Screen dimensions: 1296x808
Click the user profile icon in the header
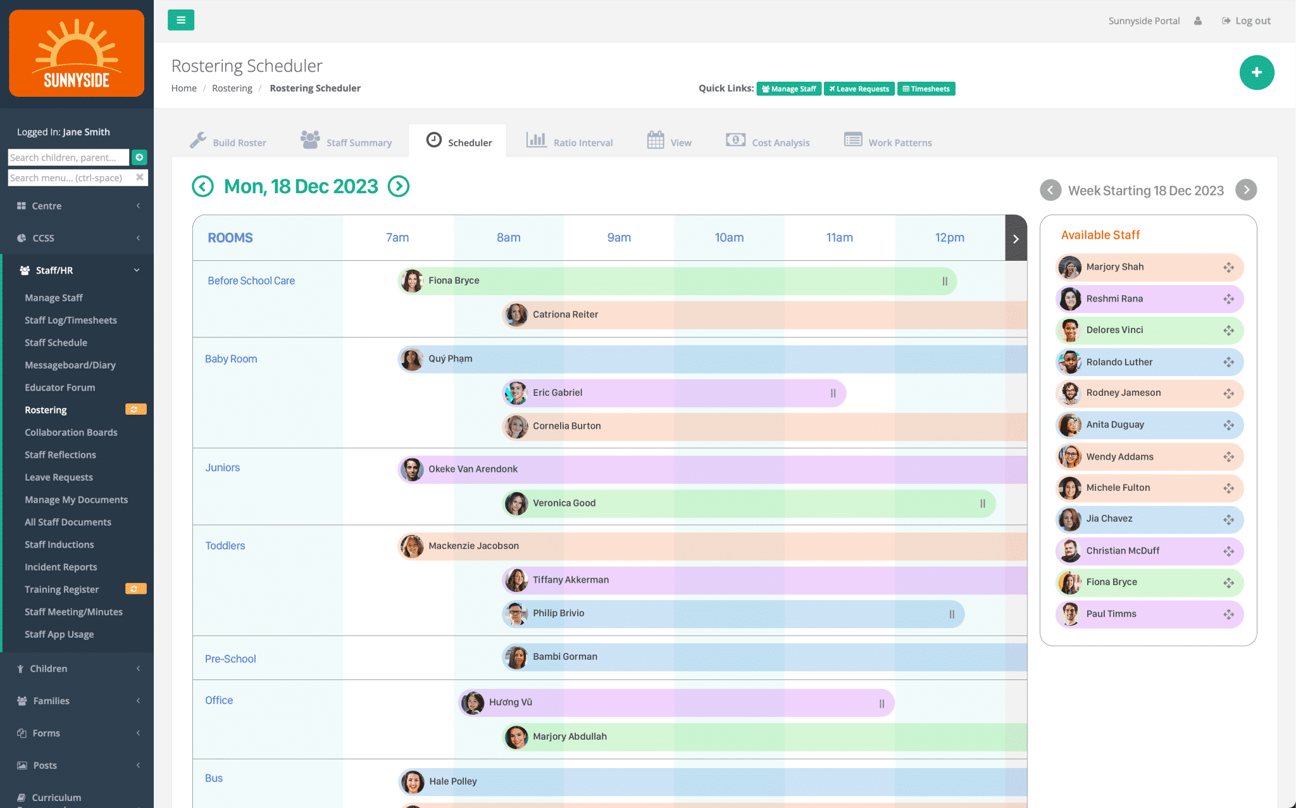click(x=1198, y=20)
